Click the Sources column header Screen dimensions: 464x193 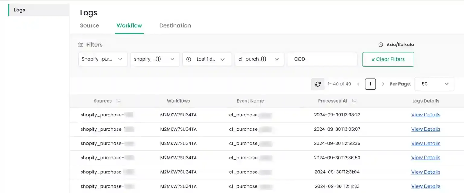[103, 101]
